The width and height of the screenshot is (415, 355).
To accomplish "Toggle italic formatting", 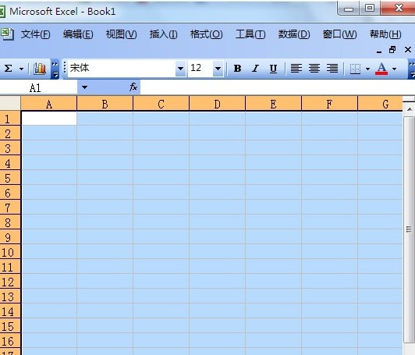I will pyautogui.click(x=255, y=69).
